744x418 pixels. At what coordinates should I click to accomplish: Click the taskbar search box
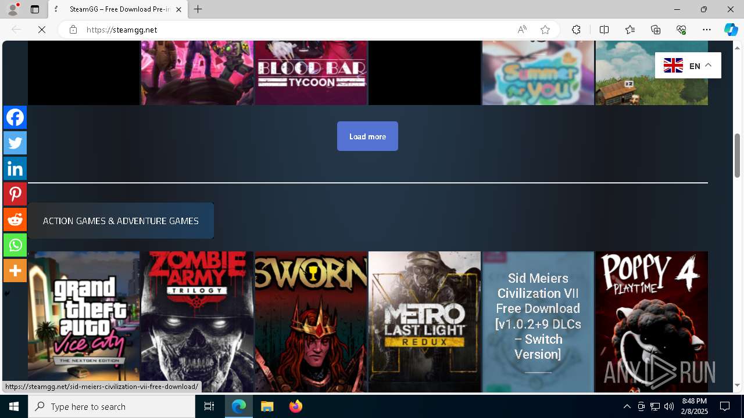(112, 406)
